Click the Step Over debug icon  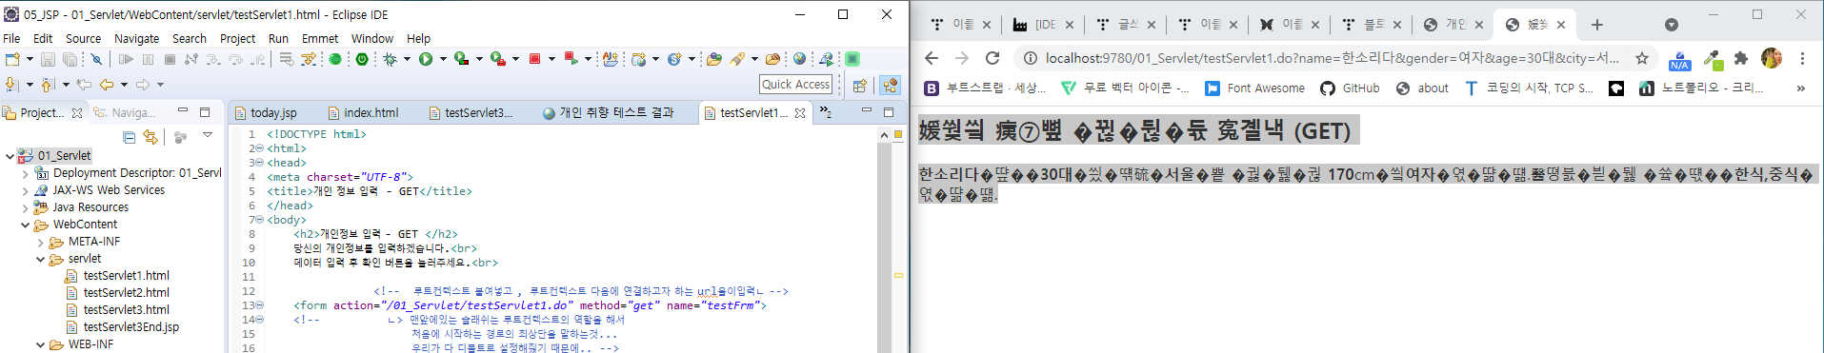pos(235,59)
